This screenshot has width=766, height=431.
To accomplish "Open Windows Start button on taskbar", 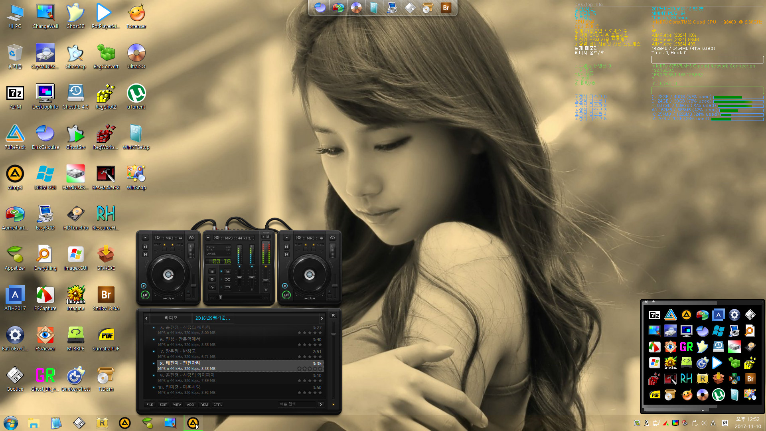I will pyautogui.click(x=11, y=423).
